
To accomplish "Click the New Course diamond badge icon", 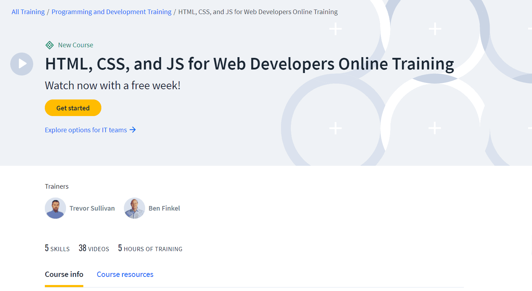I will (x=49, y=45).
